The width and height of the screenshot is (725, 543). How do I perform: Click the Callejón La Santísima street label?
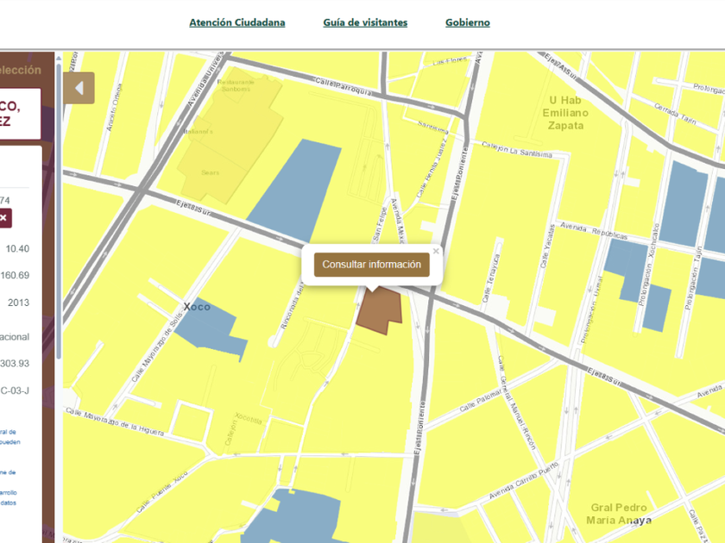[516, 150]
